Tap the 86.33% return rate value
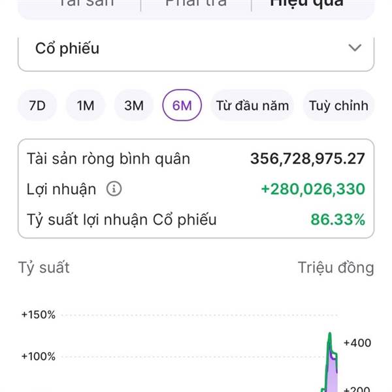 pos(338,220)
